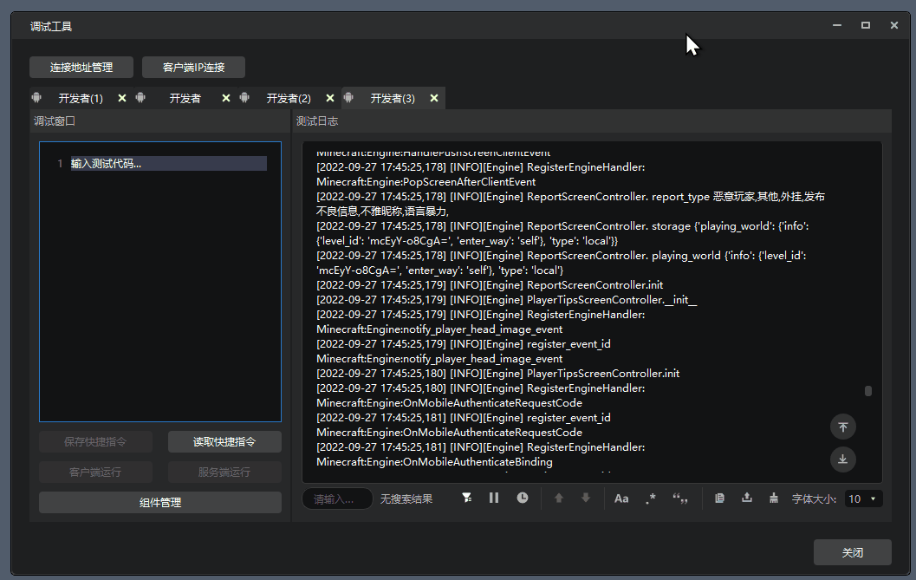Viewport: 916px width, 580px height.
Task: Close the 开发者(3) tab
Action: click(x=434, y=99)
